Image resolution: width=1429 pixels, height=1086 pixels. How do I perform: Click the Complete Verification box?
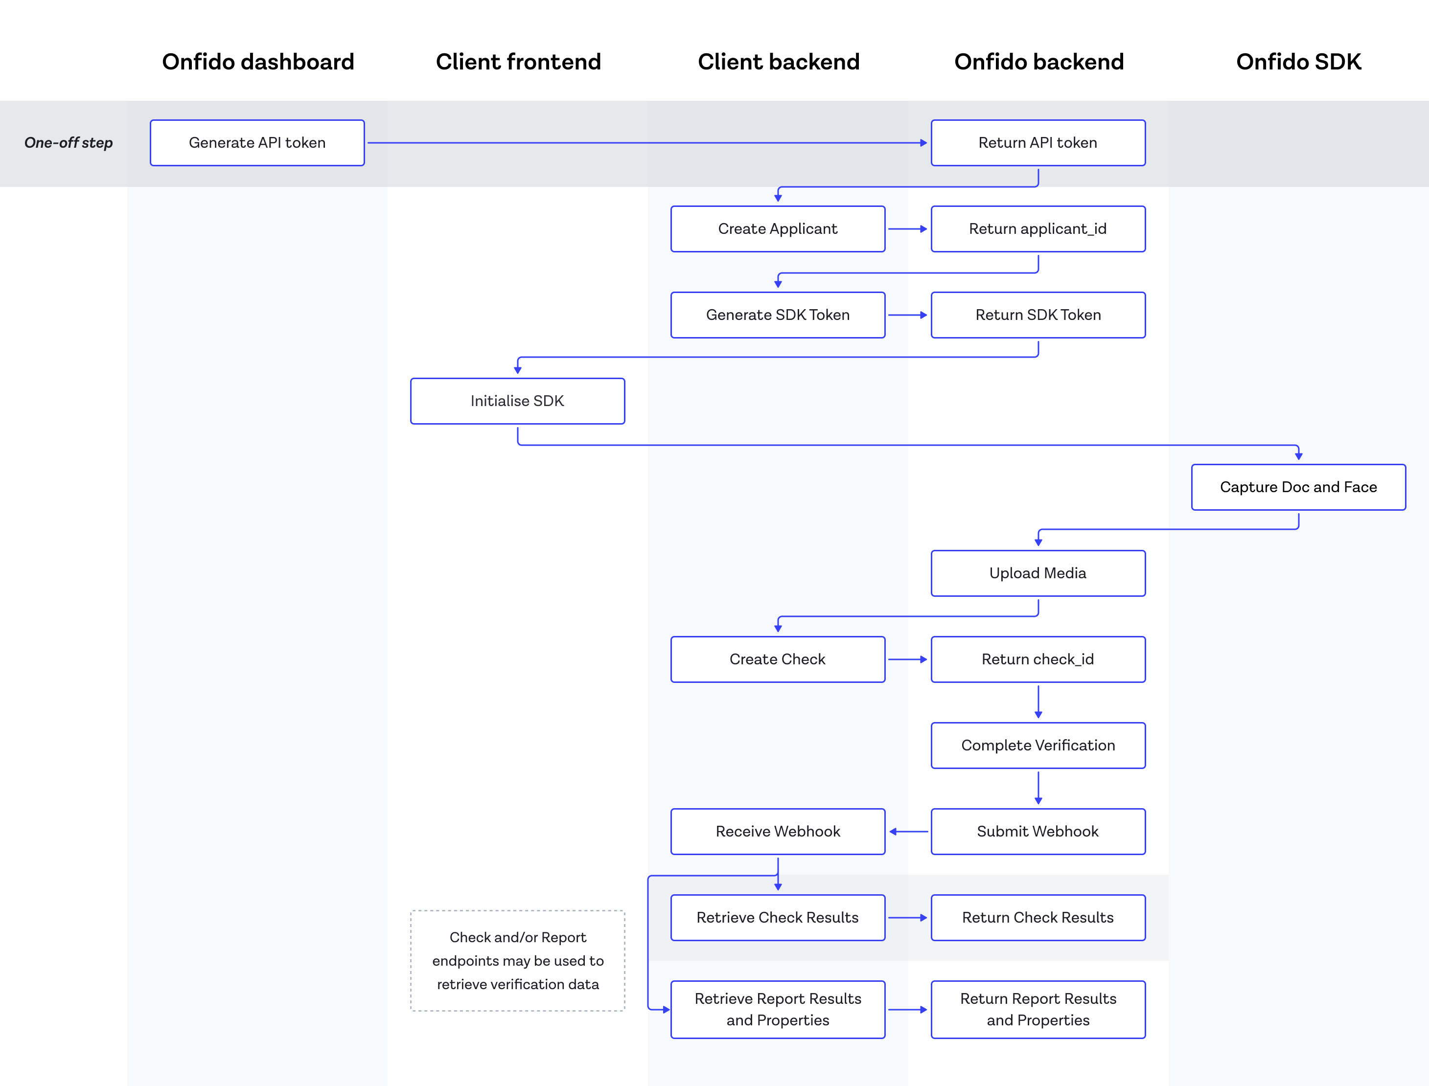pyautogui.click(x=1038, y=746)
